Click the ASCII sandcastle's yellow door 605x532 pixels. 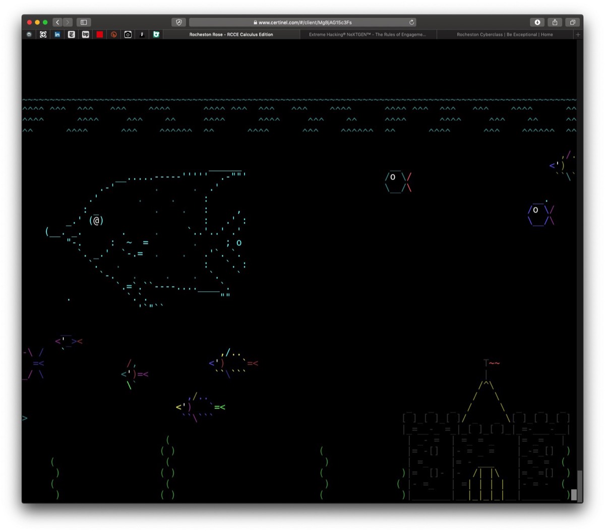487,485
